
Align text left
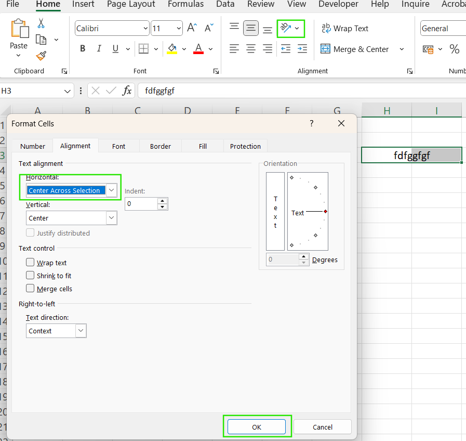point(234,48)
